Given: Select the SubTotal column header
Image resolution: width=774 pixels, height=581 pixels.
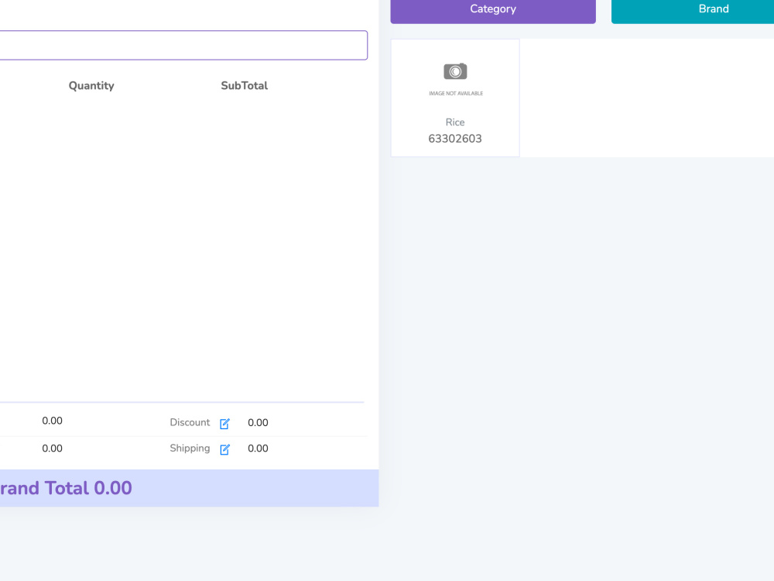Looking at the screenshot, I should coord(245,85).
